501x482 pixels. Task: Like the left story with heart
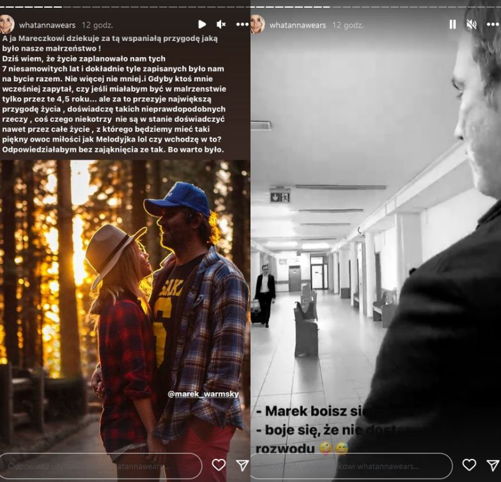219,465
